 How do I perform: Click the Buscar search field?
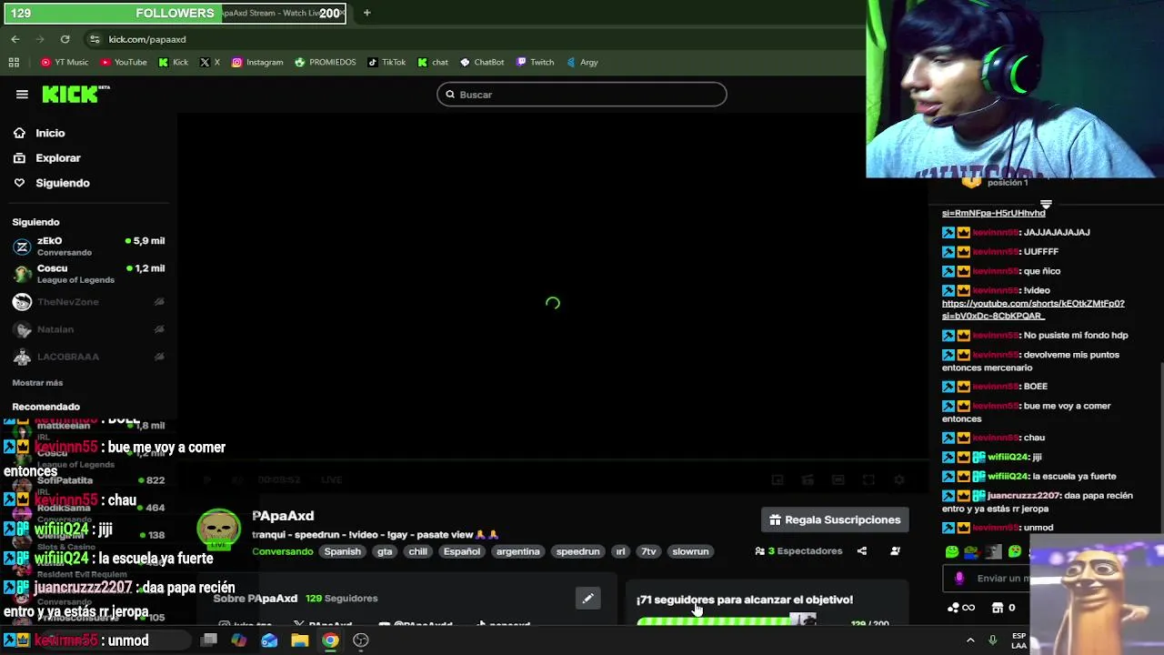[x=582, y=95]
